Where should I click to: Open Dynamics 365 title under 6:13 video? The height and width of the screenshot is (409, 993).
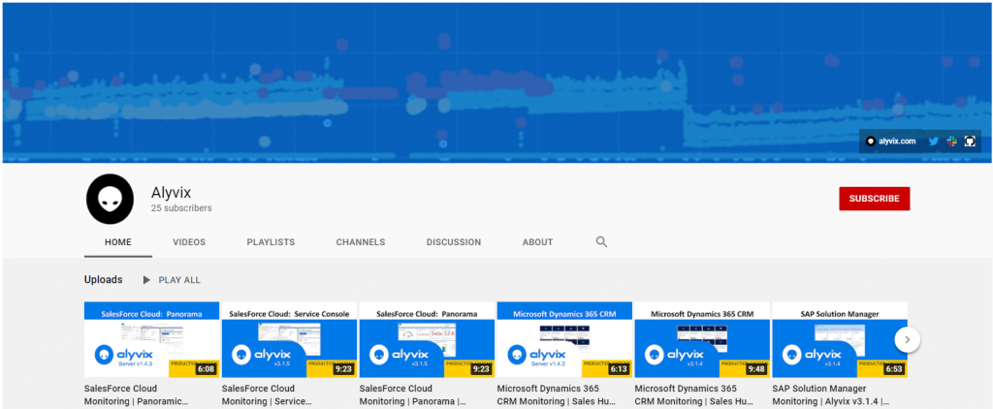coord(558,395)
